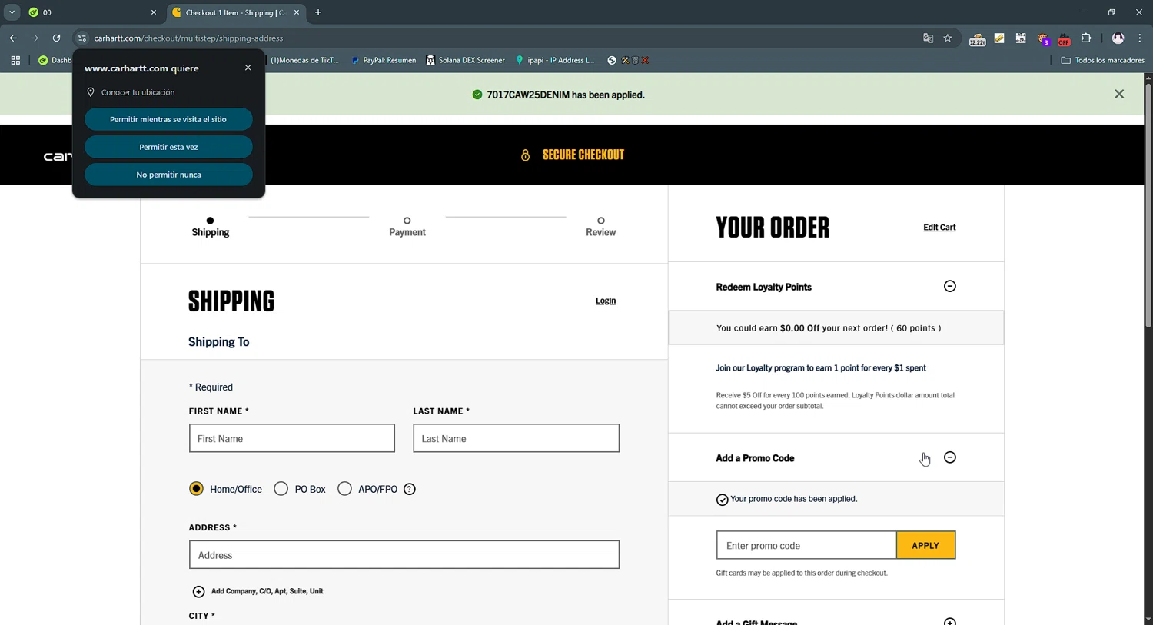Click the APPLY promo button
Screen dimensions: 1153x625
925,545
